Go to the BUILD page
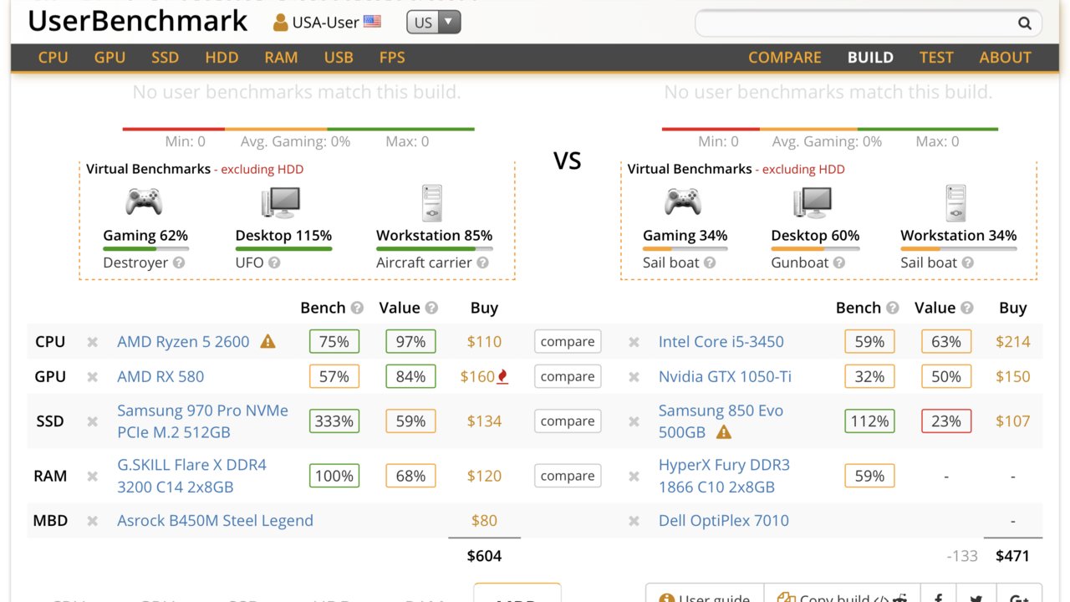 point(870,58)
